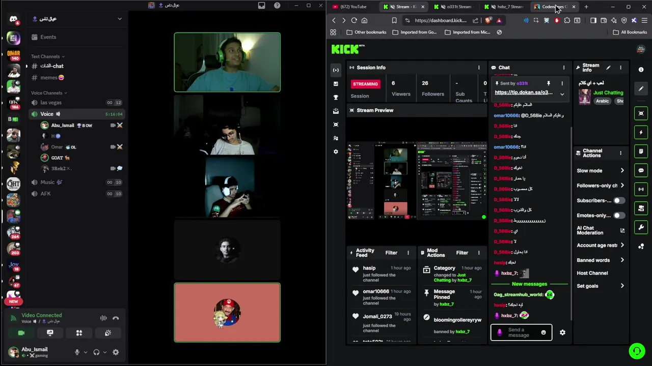
Task: Bookmark the current page
Action: click(394, 20)
